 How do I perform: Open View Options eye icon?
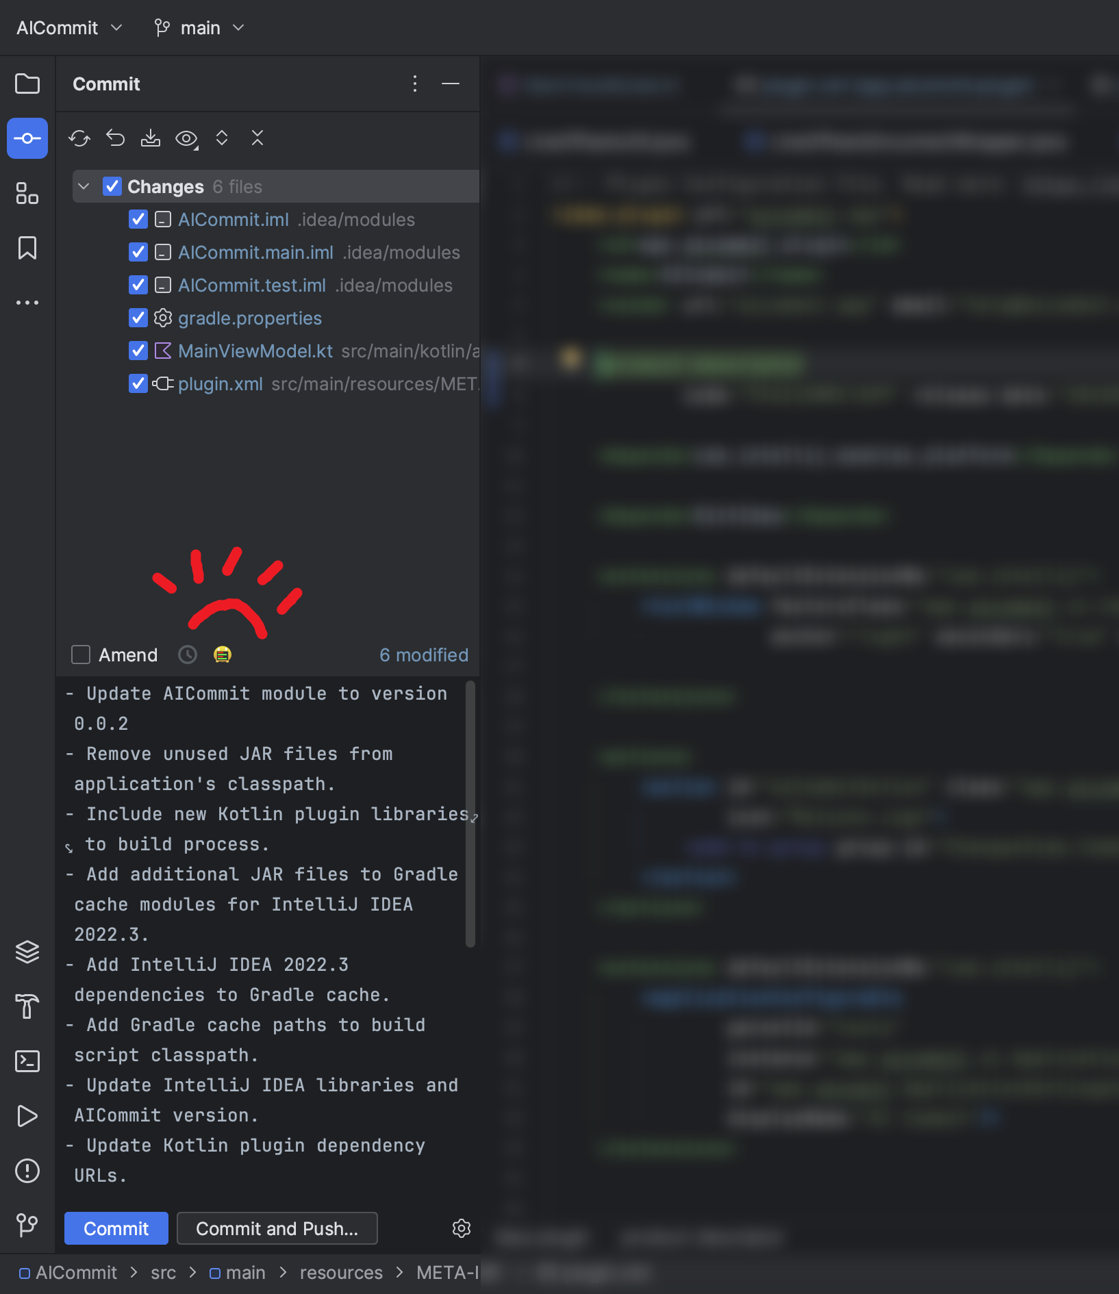tap(186, 139)
